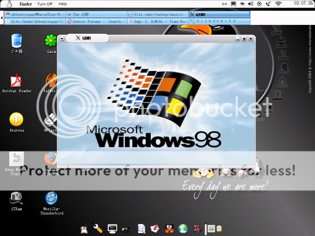Open the Finder menu
The height and width of the screenshot is (236, 315).
(26, 4)
